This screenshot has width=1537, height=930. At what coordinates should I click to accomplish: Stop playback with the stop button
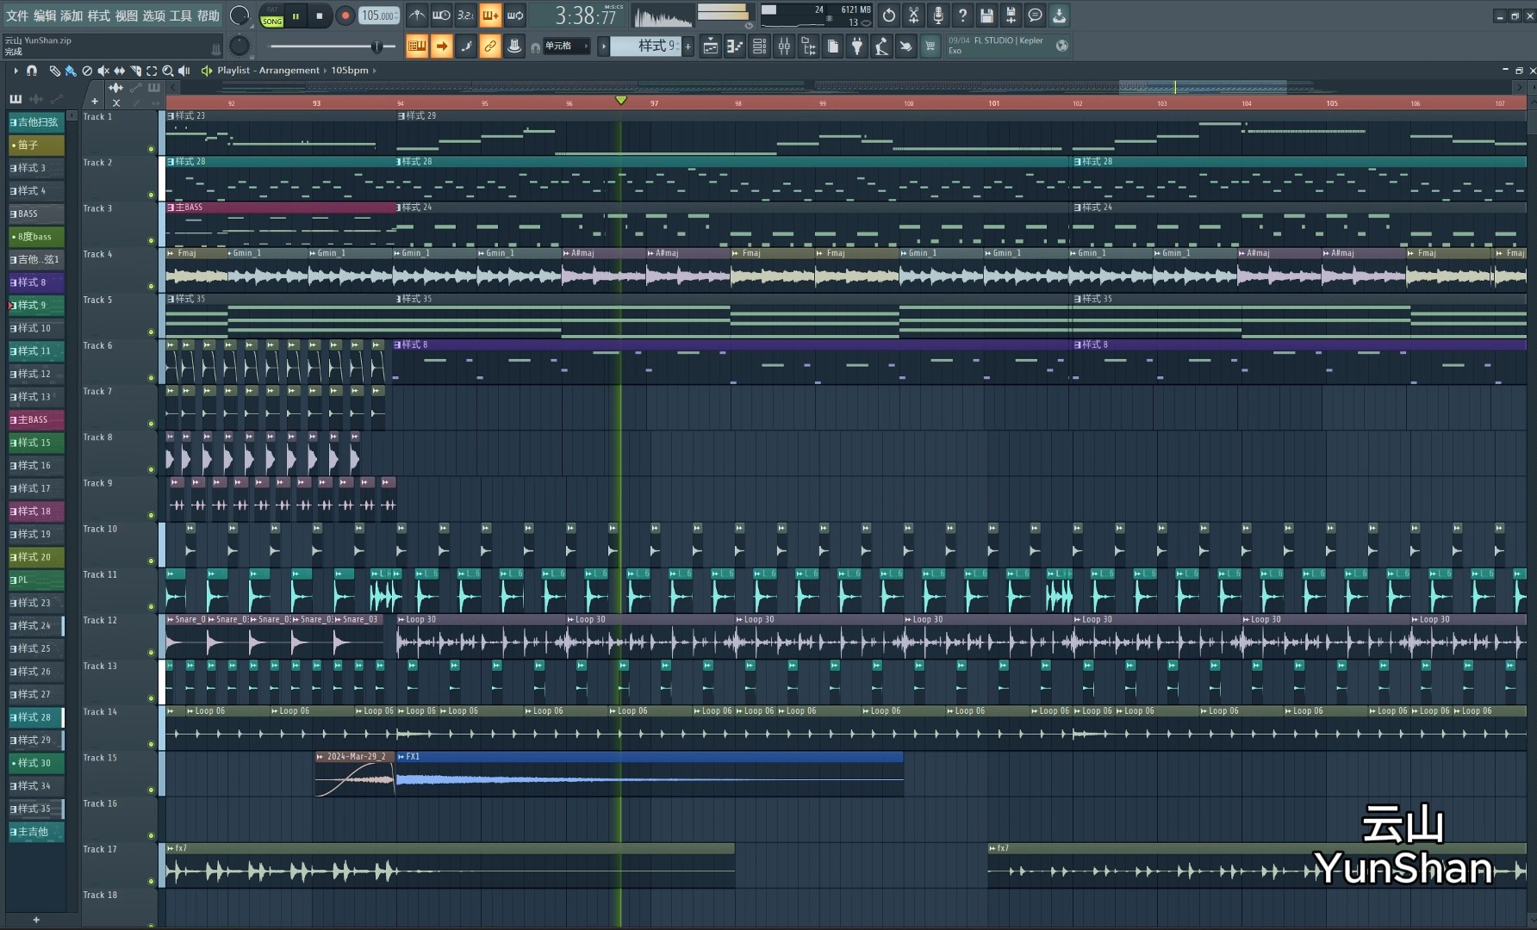(x=320, y=15)
